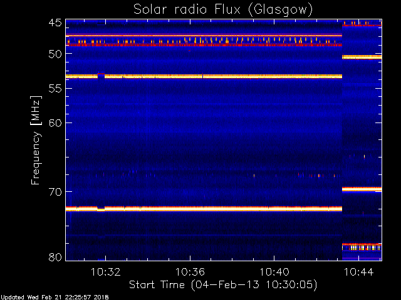Select the 45 MHz frequency axis label
Screen dimensions: 401x300
click(x=55, y=23)
